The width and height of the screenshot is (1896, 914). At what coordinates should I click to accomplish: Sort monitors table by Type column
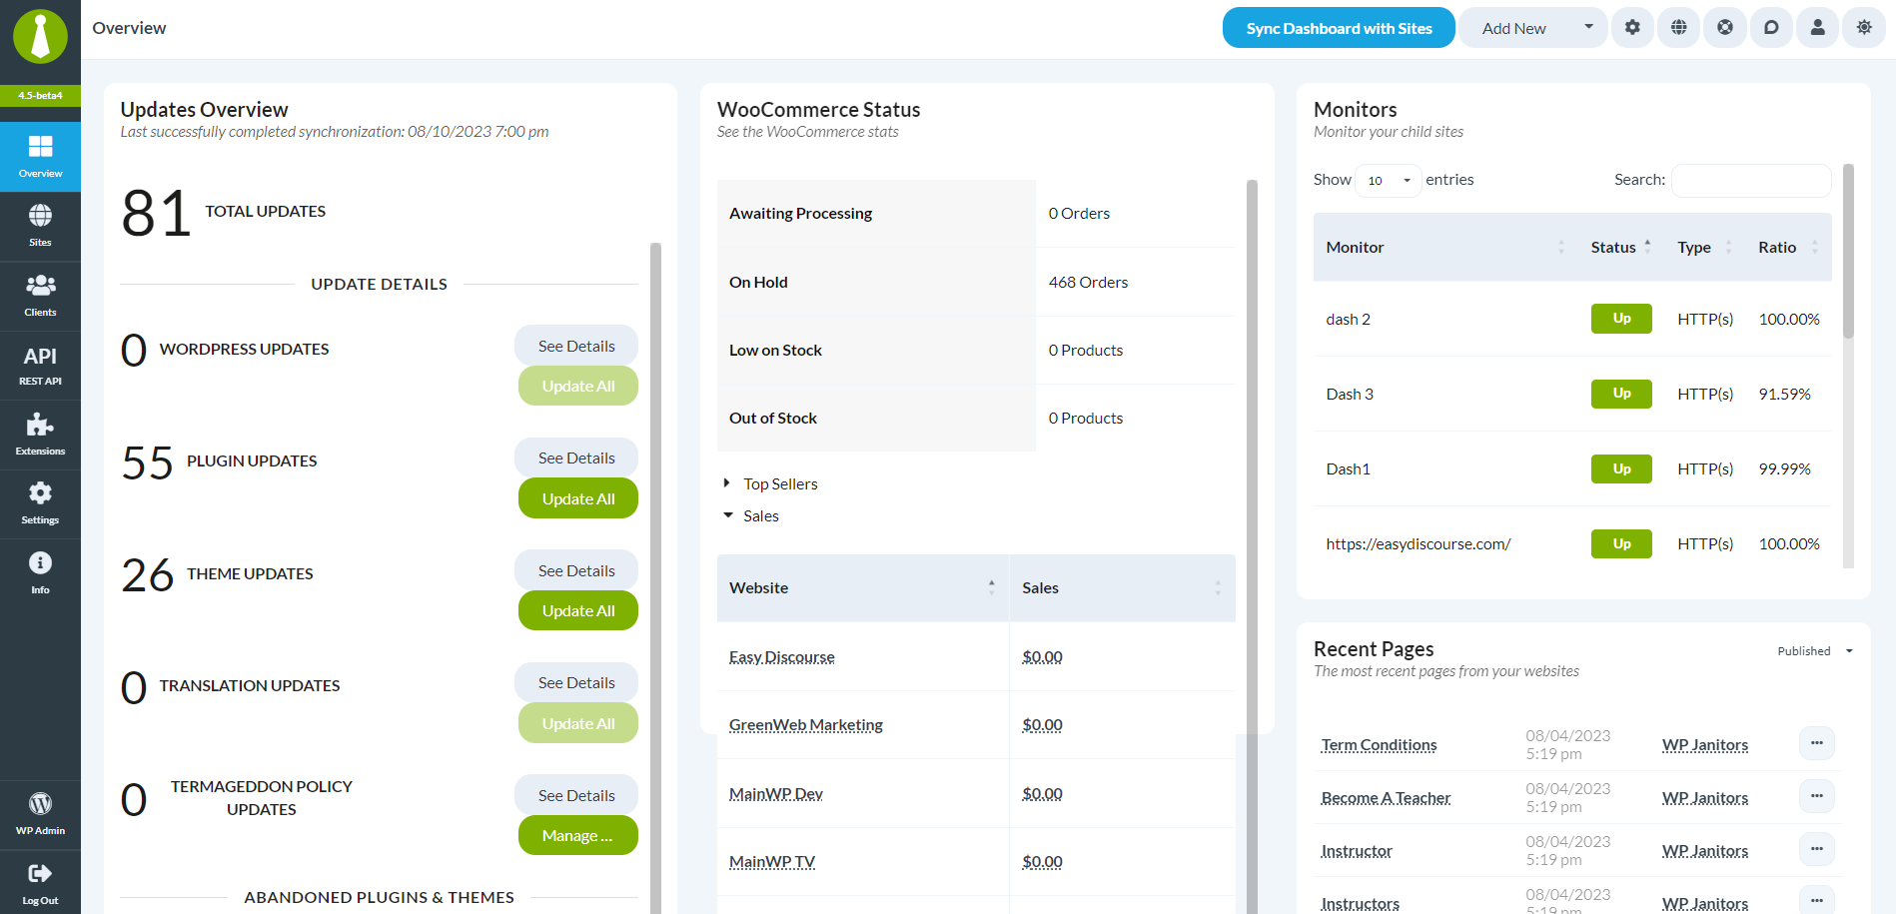(x=1704, y=247)
